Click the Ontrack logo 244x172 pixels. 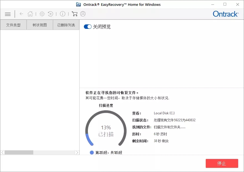(x=226, y=14)
